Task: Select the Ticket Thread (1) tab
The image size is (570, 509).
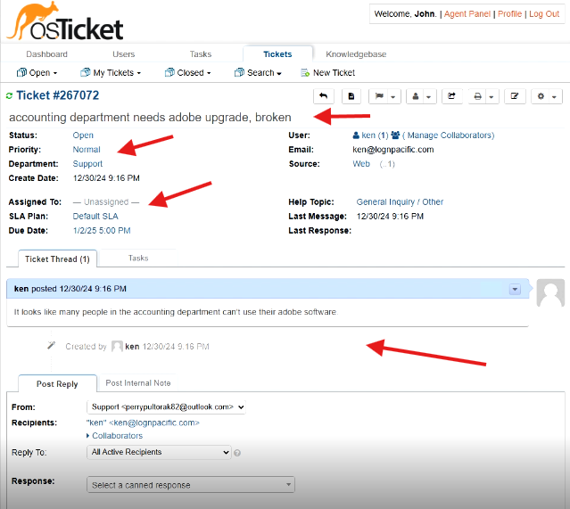Action: pyautogui.click(x=57, y=259)
